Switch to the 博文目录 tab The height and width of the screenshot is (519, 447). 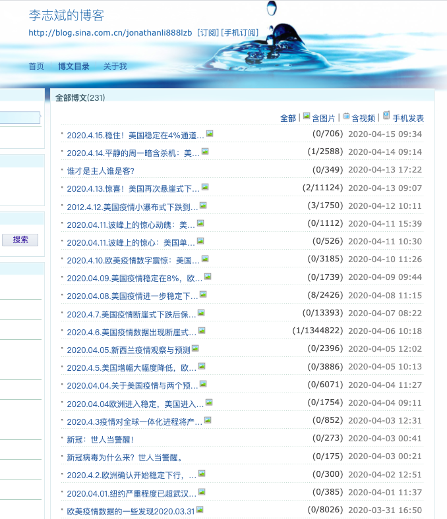[x=74, y=67]
